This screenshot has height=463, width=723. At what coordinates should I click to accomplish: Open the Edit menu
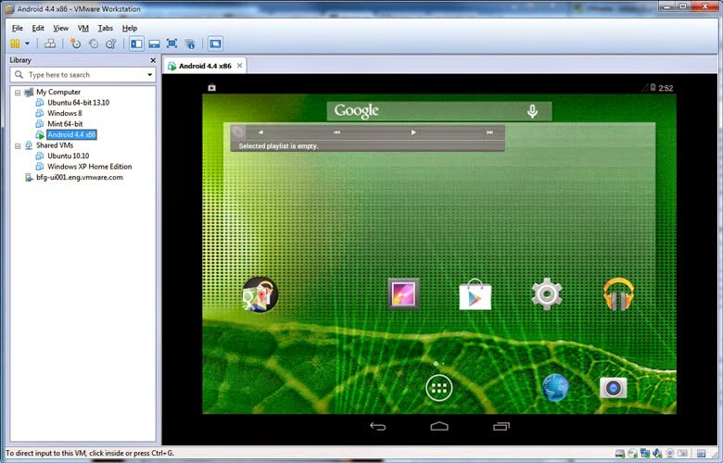pos(38,28)
